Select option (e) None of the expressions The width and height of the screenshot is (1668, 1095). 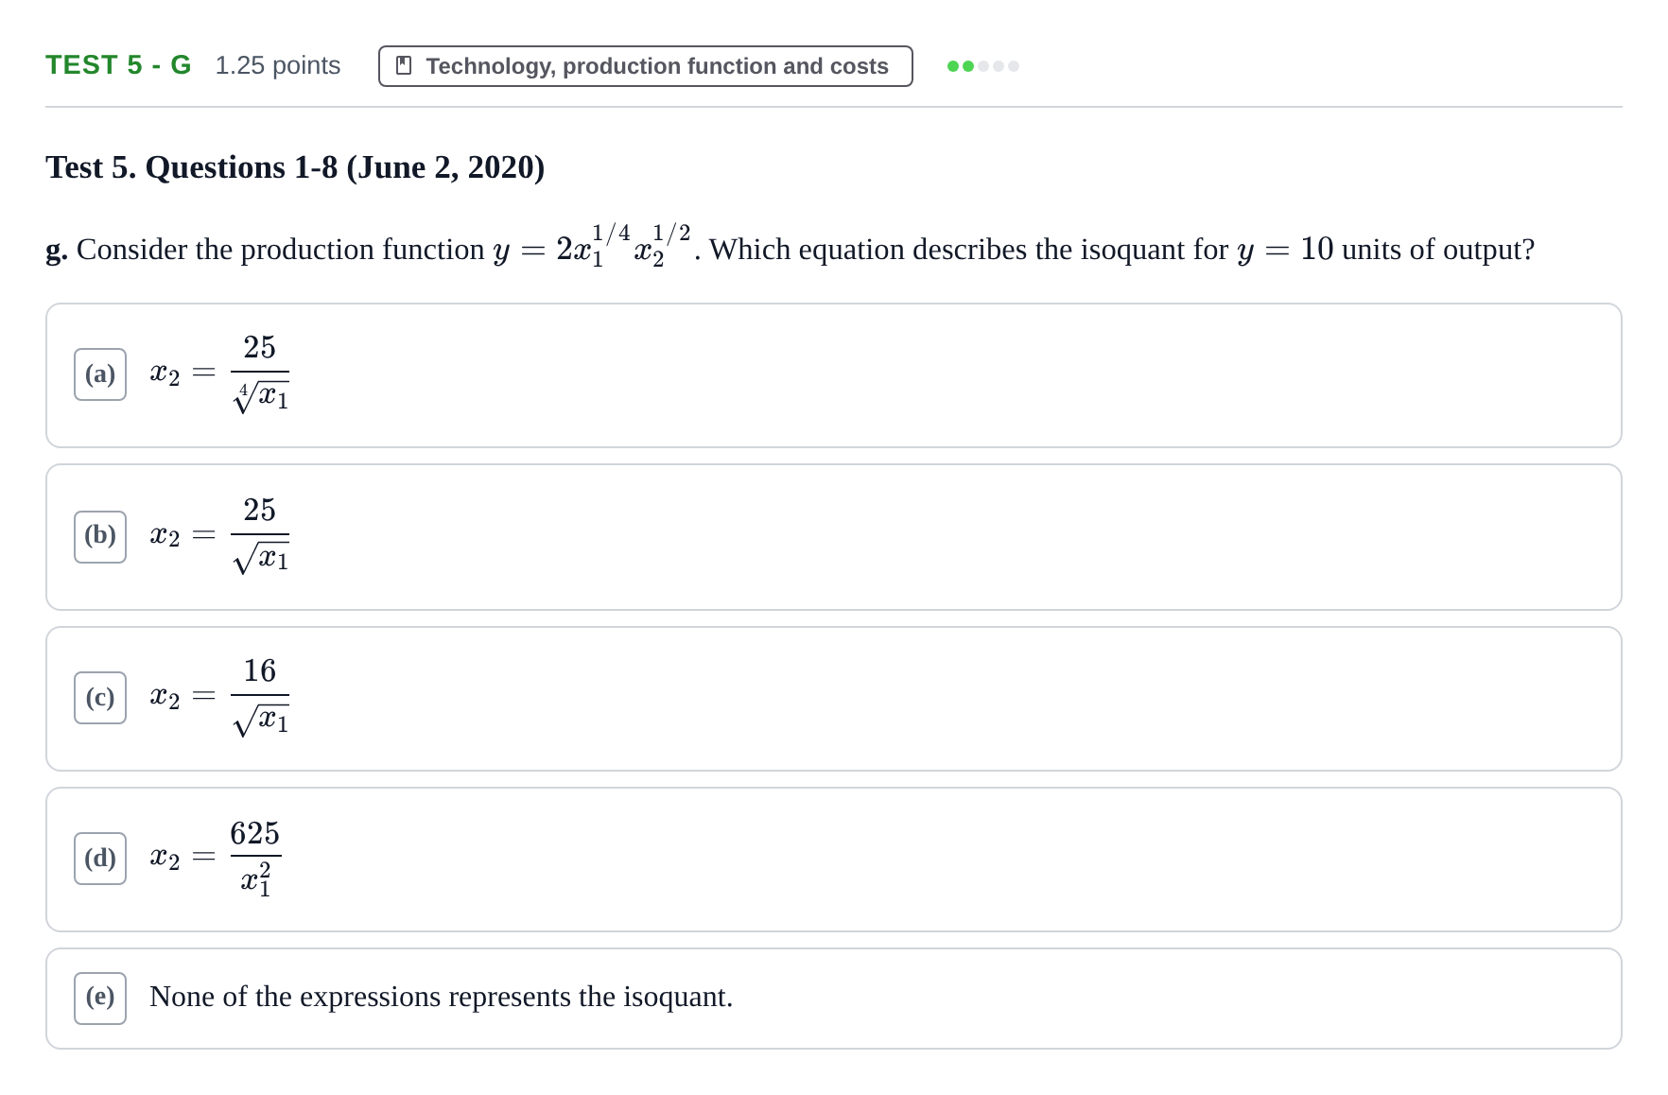pyautogui.click(x=833, y=999)
